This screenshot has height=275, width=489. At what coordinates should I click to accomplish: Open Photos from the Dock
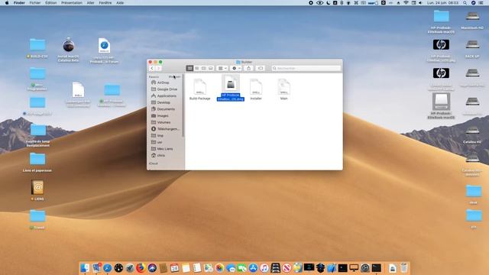click(x=219, y=267)
